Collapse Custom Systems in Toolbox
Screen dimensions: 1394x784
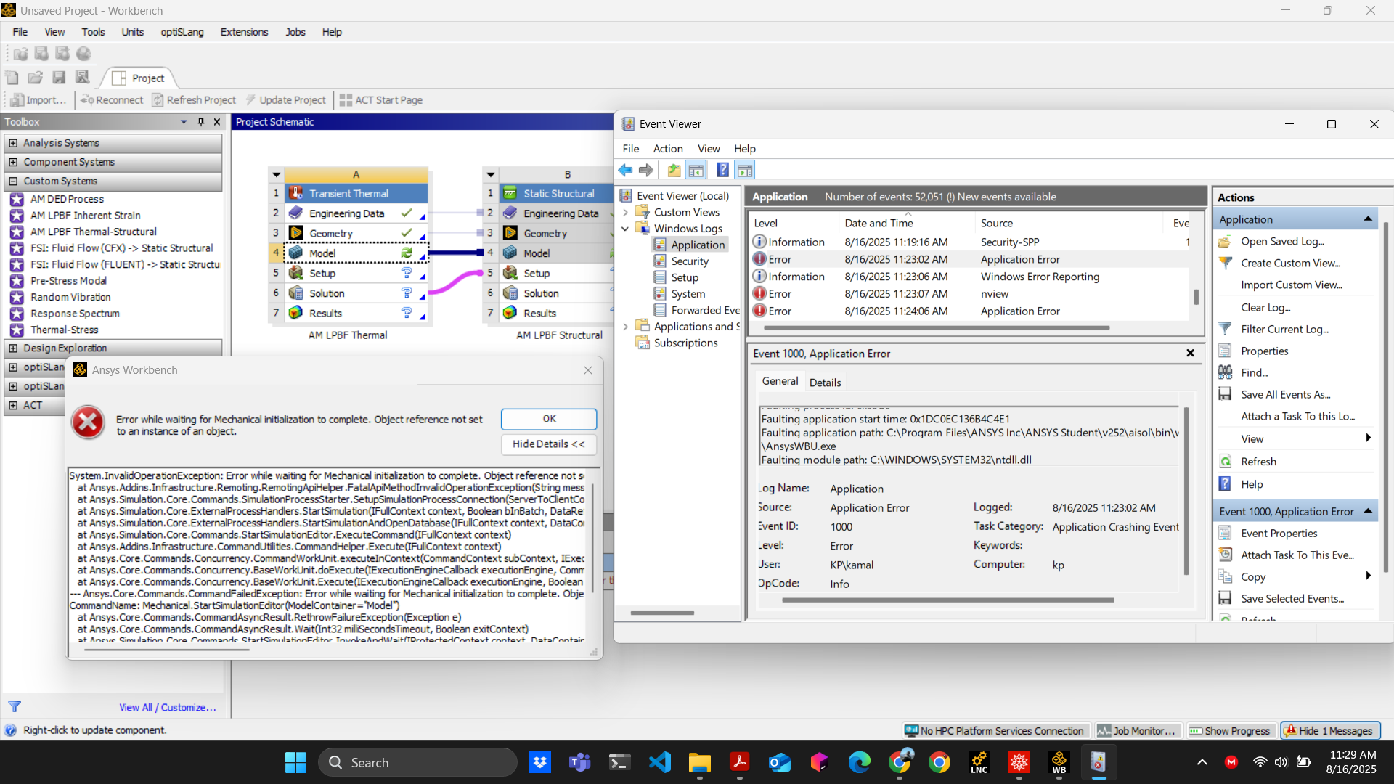pos(13,181)
